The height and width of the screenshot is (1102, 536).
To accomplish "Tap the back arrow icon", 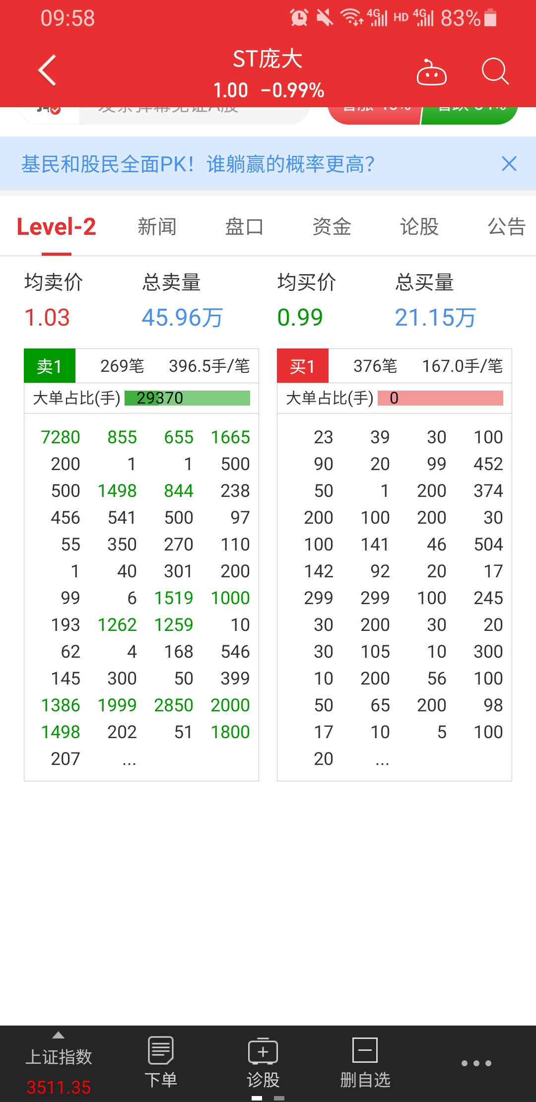I will click(x=47, y=70).
